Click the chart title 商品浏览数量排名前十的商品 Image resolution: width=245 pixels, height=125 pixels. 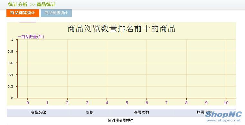tap(121, 29)
